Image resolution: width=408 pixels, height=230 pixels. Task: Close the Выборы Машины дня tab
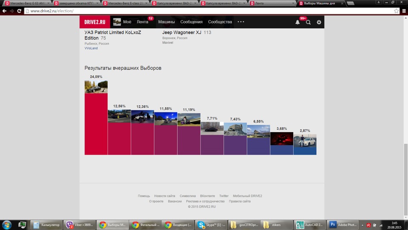pyautogui.click(x=342, y=3)
